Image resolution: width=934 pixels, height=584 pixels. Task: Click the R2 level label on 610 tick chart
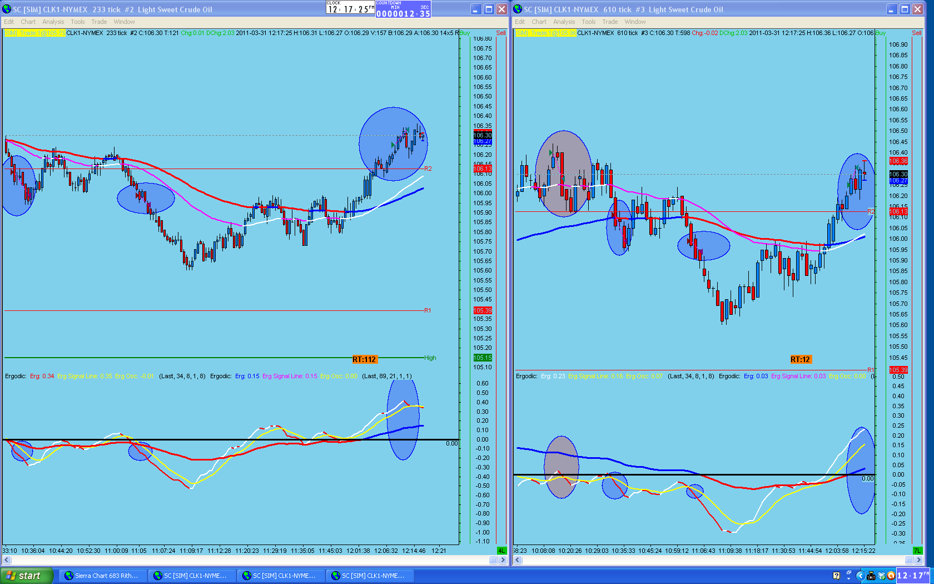click(x=871, y=211)
